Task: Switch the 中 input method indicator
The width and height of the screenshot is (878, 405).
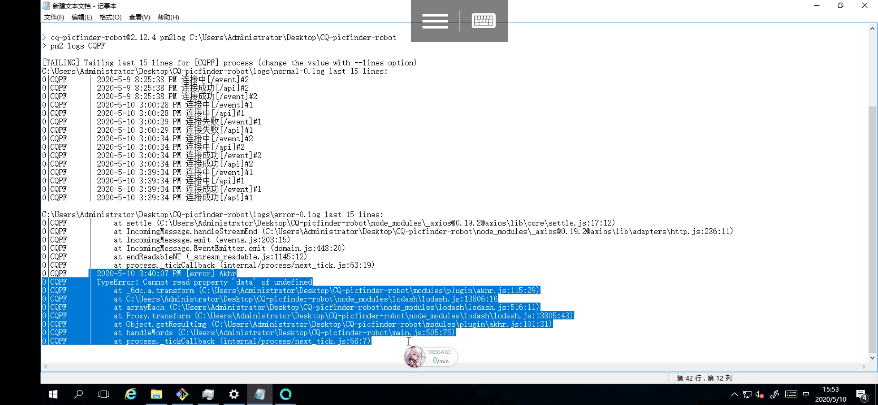Action: pyautogui.click(x=806, y=394)
